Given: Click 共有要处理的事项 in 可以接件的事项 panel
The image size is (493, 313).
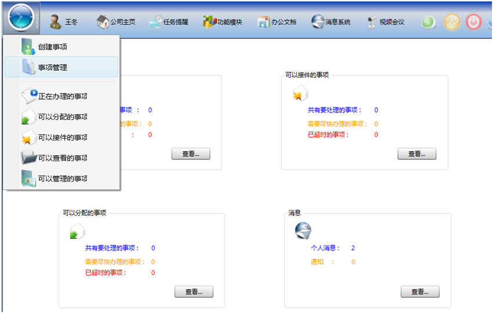Looking at the screenshot, I should (x=335, y=110).
